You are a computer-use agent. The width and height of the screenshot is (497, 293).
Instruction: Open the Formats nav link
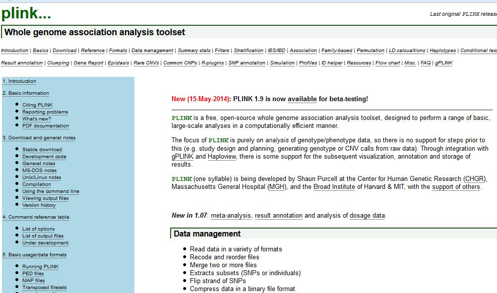[118, 51]
